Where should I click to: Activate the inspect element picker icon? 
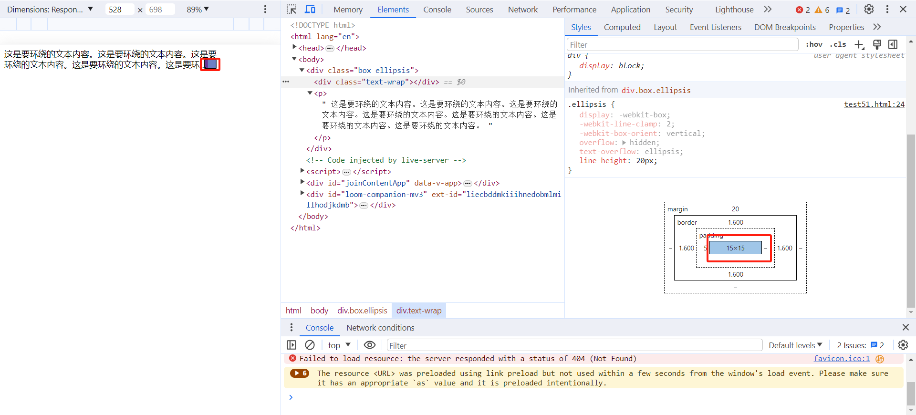[x=291, y=10]
